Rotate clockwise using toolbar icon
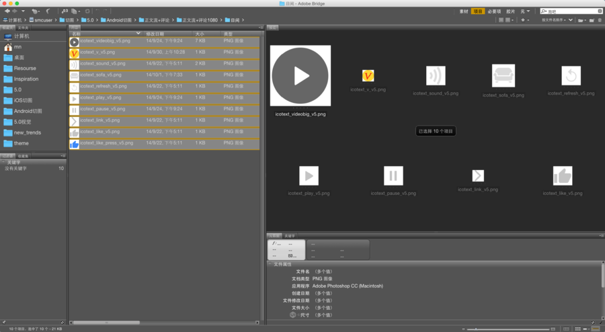 pos(105,11)
